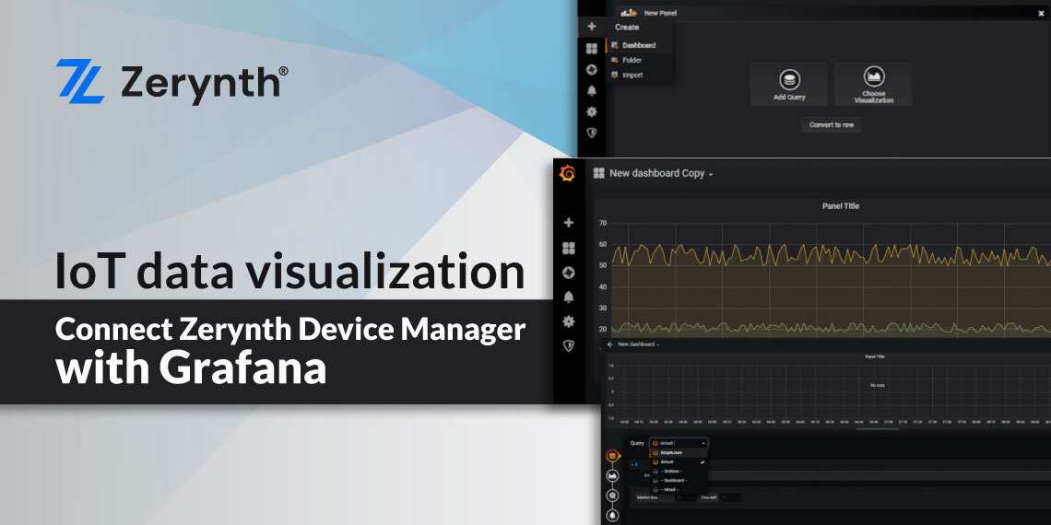This screenshot has width=1051, height=525.
Task: Select the -- Dashboard -- data source option
Action: coord(678,481)
